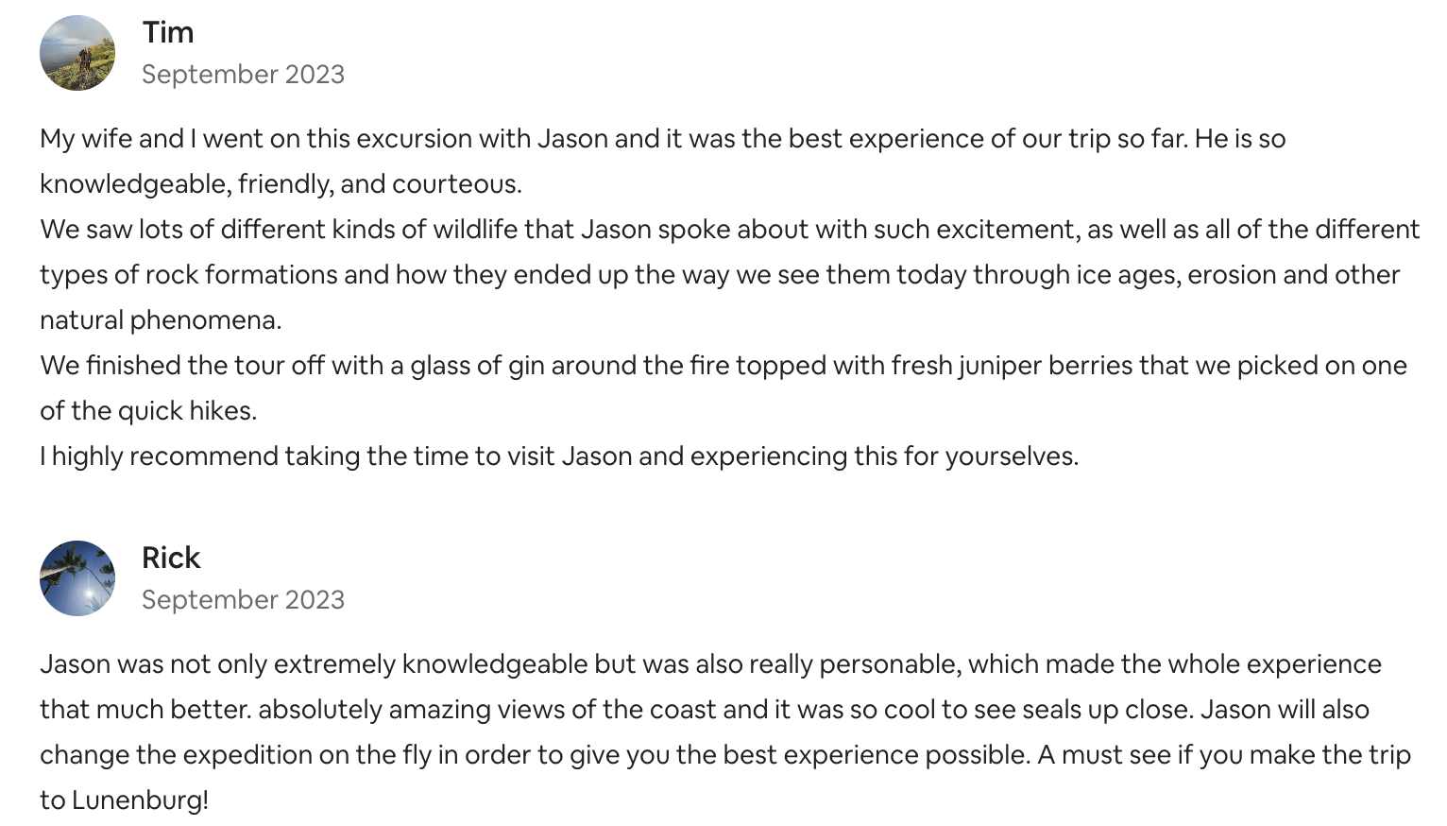Click the line starting 'Jason was not only extremely knowledgeable'

coord(710,664)
